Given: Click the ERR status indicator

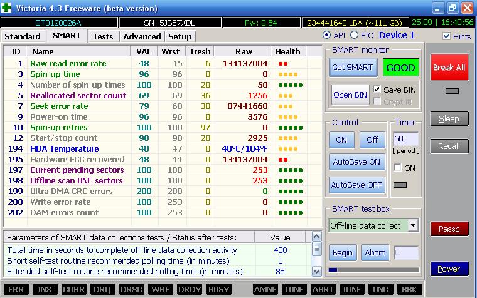Looking at the screenshot, I should pyautogui.click(x=16, y=289).
